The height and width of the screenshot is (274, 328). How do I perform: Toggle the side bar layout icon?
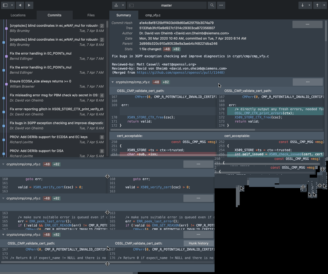point(5,5)
